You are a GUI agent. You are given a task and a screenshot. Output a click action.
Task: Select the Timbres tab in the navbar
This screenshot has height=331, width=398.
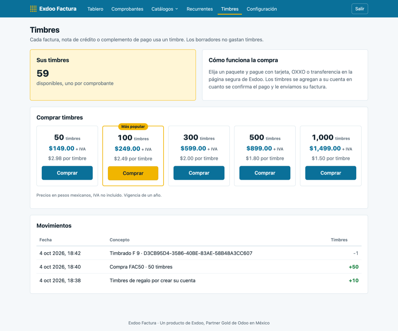pyautogui.click(x=230, y=9)
